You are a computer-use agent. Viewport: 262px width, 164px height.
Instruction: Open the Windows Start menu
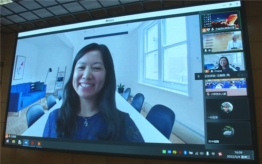tap(7, 141)
